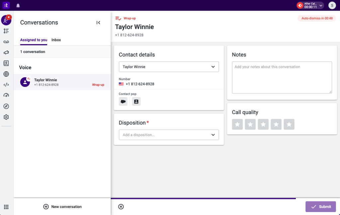Click the Wrap-up label in conversation row
The width and height of the screenshot is (340, 215).
click(x=98, y=85)
